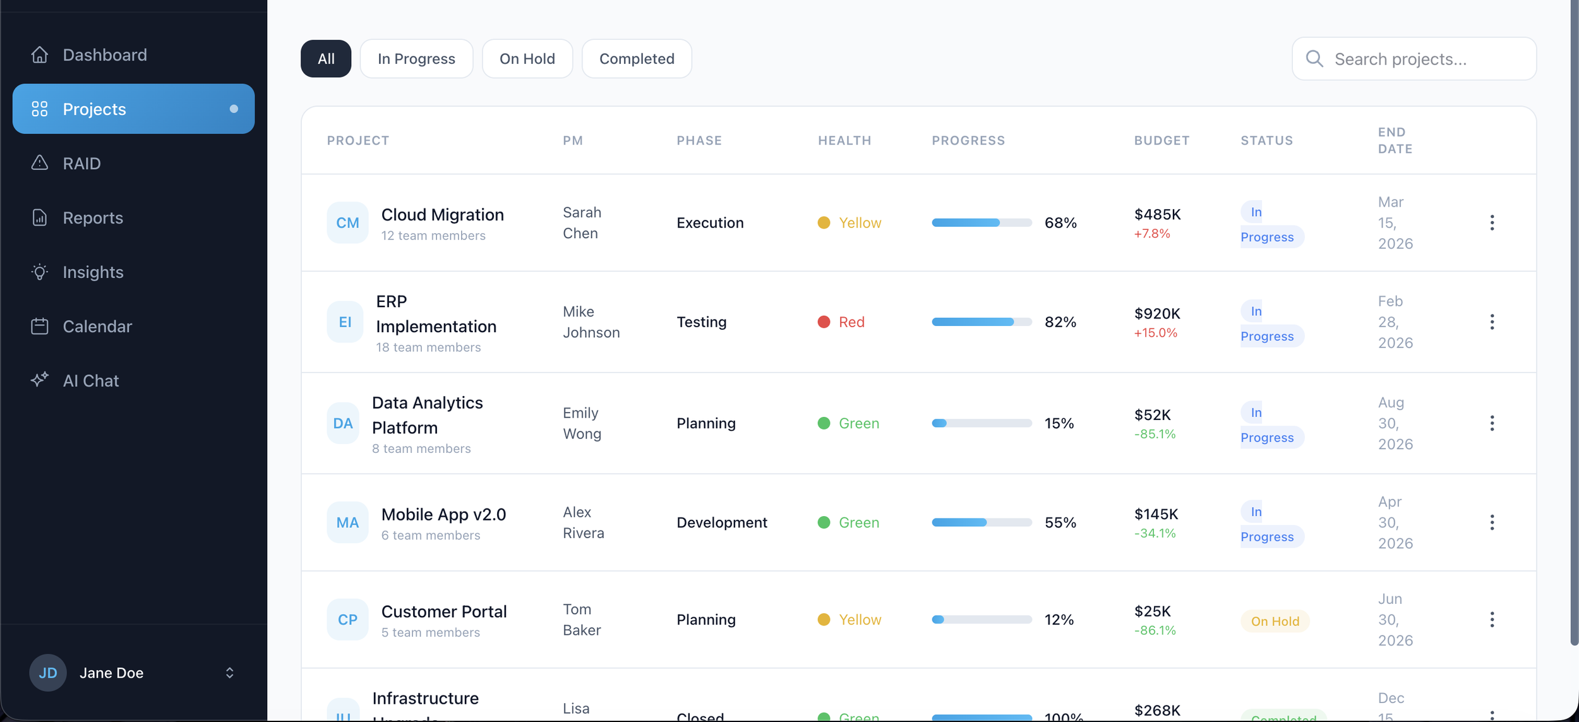
Task: Click Cloud Migration 68% progress bar
Action: point(981,223)
